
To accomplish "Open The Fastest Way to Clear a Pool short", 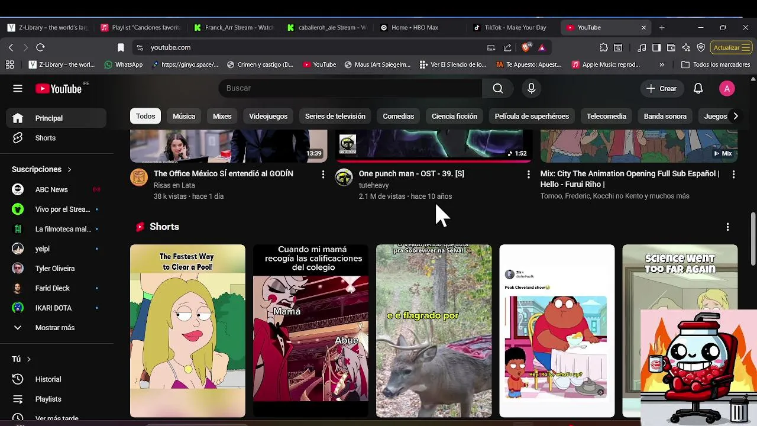I will [x=187, y=331].
